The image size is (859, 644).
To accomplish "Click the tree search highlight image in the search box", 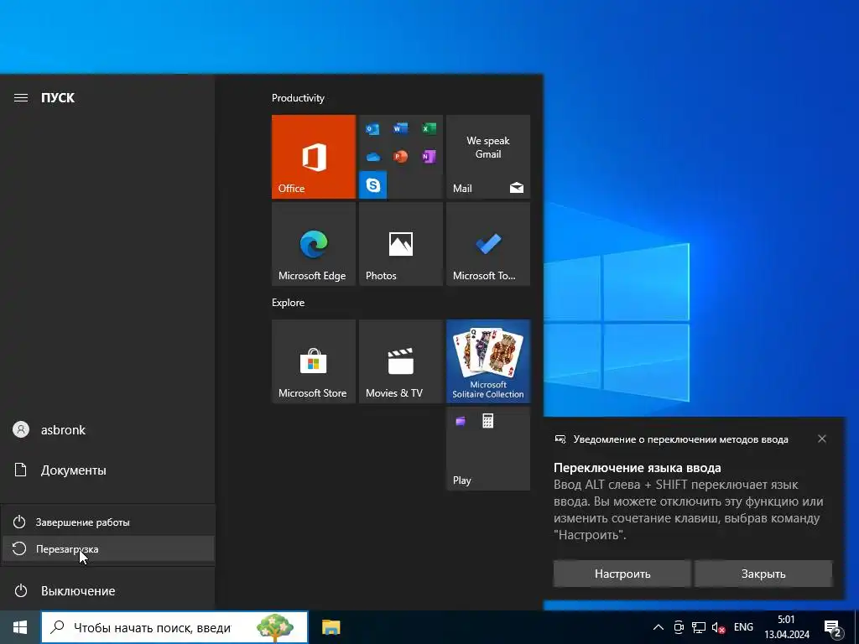I will coord(274,627).
